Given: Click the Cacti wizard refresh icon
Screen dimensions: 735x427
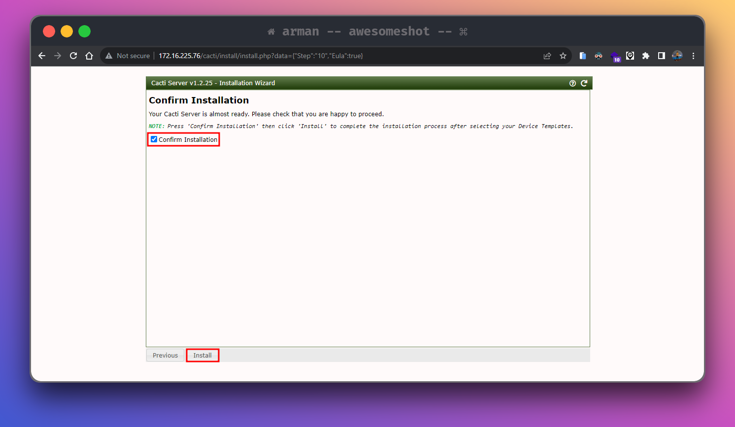Looking at the screenshot, I should click(x=584, y=83).
